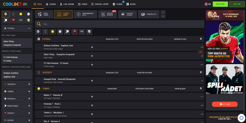The width and height of the screenshot is (246, 123).
Task: Click into the Søk search field
Action: [120, 24]
